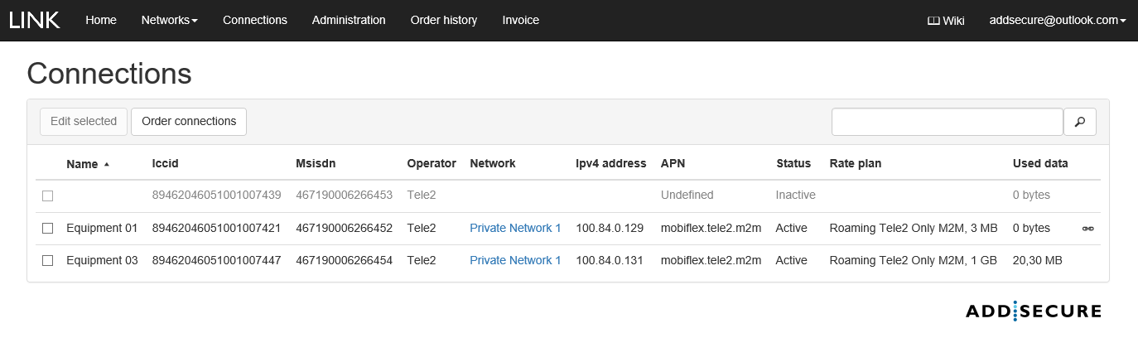Click the AddSecure logo
Viewport: 1138px width, 338px height.
pos(1033,311)
